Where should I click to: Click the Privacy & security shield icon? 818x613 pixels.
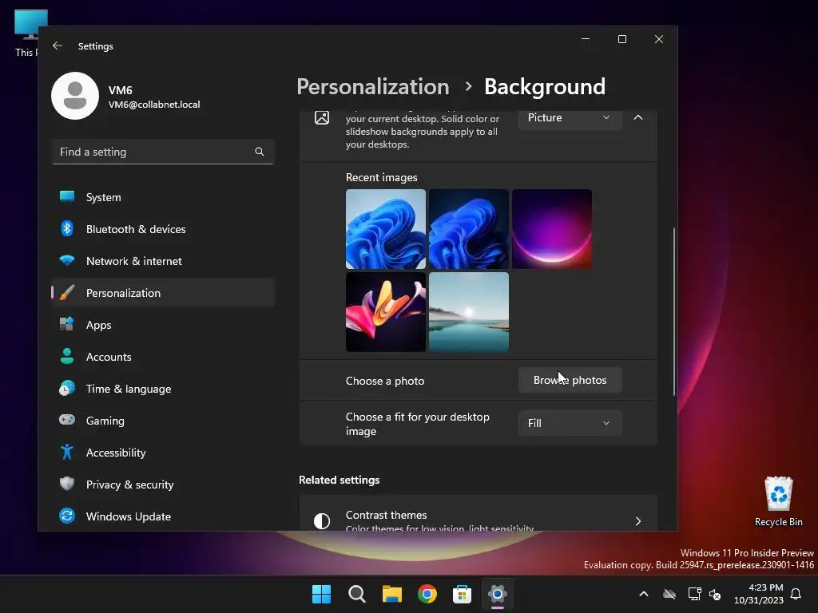point(67,484)
